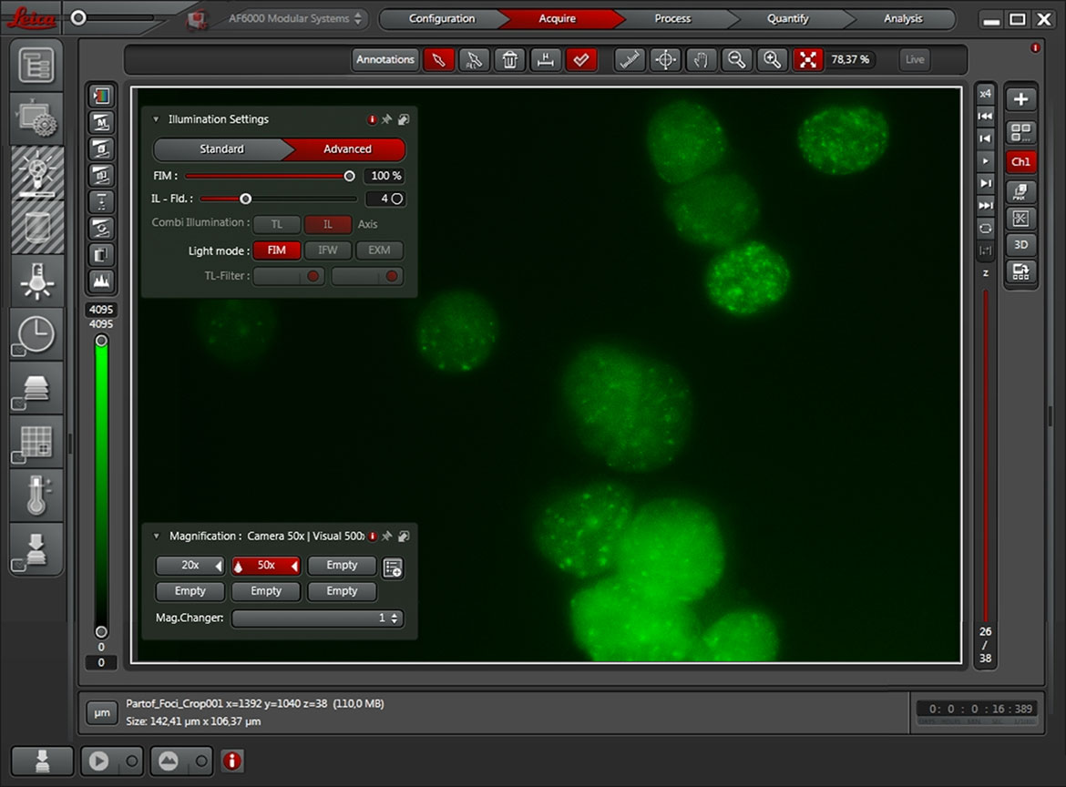Click the zoom in magnifier
The image size is (1066, 787).
click(773, 60)
